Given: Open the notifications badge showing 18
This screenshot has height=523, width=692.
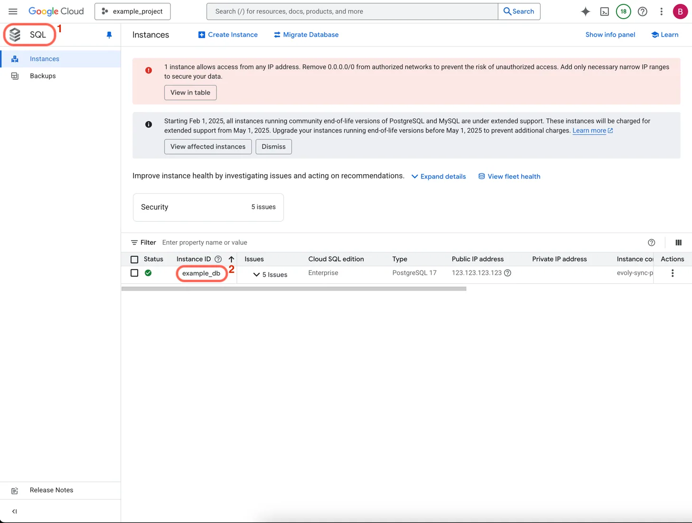Looking at the screenshot, I should (x=623, y=11).
